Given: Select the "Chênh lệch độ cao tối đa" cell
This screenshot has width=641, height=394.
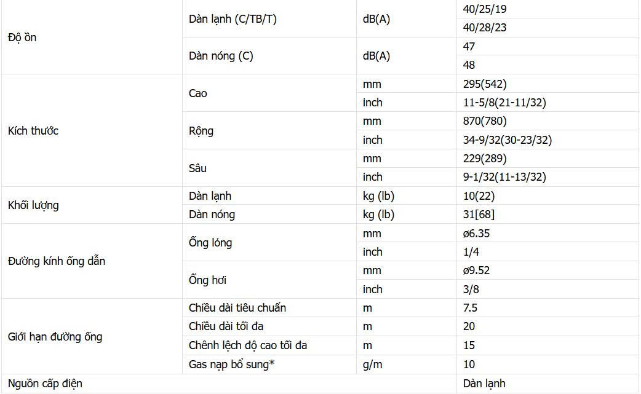Looking at the screenshot, I should pyautogui.click(x=248, y=345).
